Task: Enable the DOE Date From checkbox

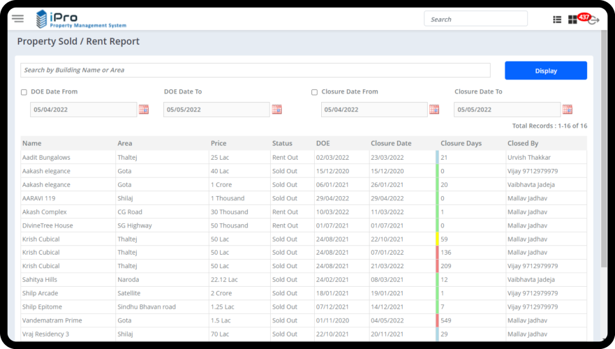Action: pos(24,92)
